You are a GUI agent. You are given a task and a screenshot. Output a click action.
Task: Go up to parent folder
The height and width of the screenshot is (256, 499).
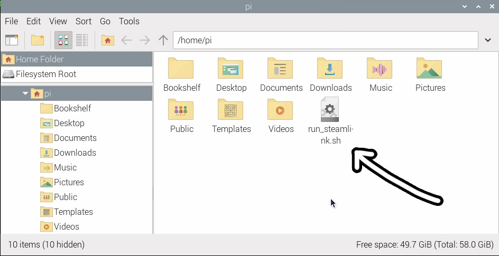click(x=163, y=40)
